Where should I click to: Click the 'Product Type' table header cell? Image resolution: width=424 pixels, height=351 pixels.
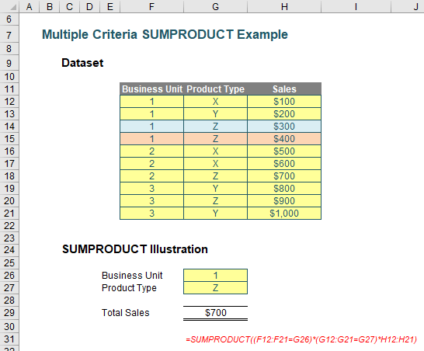216,89
